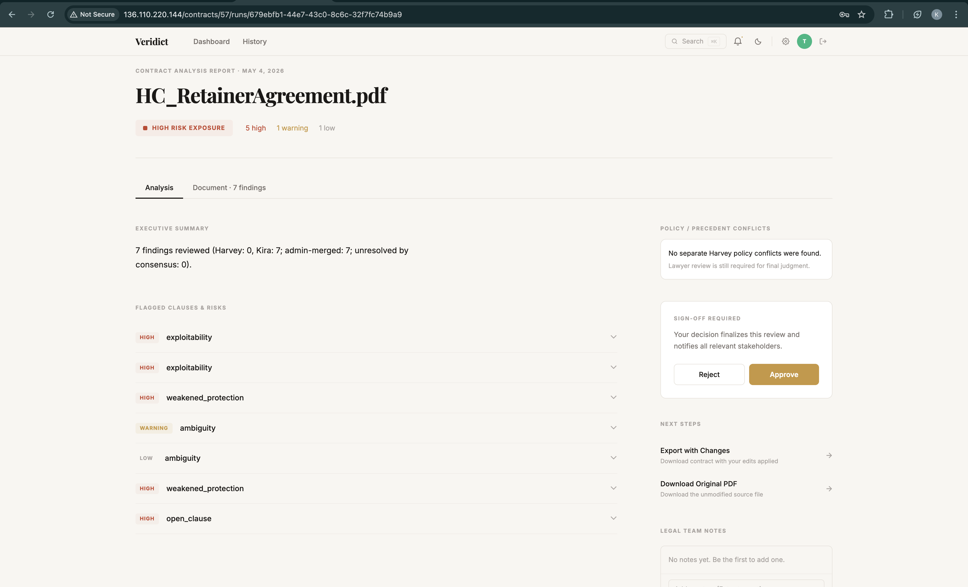Click the arrow beside Download Original PDF
This screenshot has height=587, width=968.
(829, 489)
